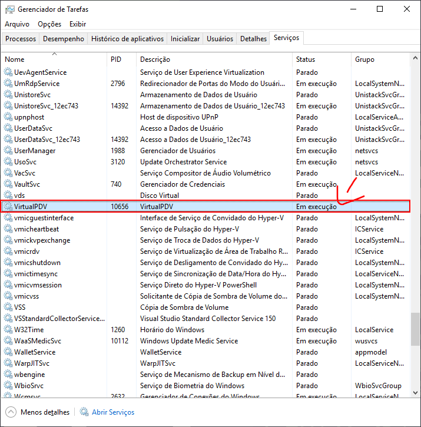Click the gear icon beside the vds service
Image resolution: width=421 pixels, height=427 pixels.
[8, 196]
